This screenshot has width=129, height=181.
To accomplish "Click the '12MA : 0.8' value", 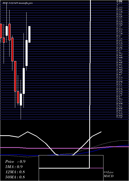I will 15,172.
